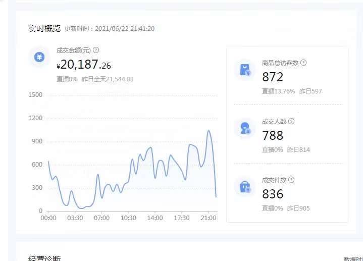Click the visitor count 872
The height and width of the screenshot is (261, 363).
[273, 77]
